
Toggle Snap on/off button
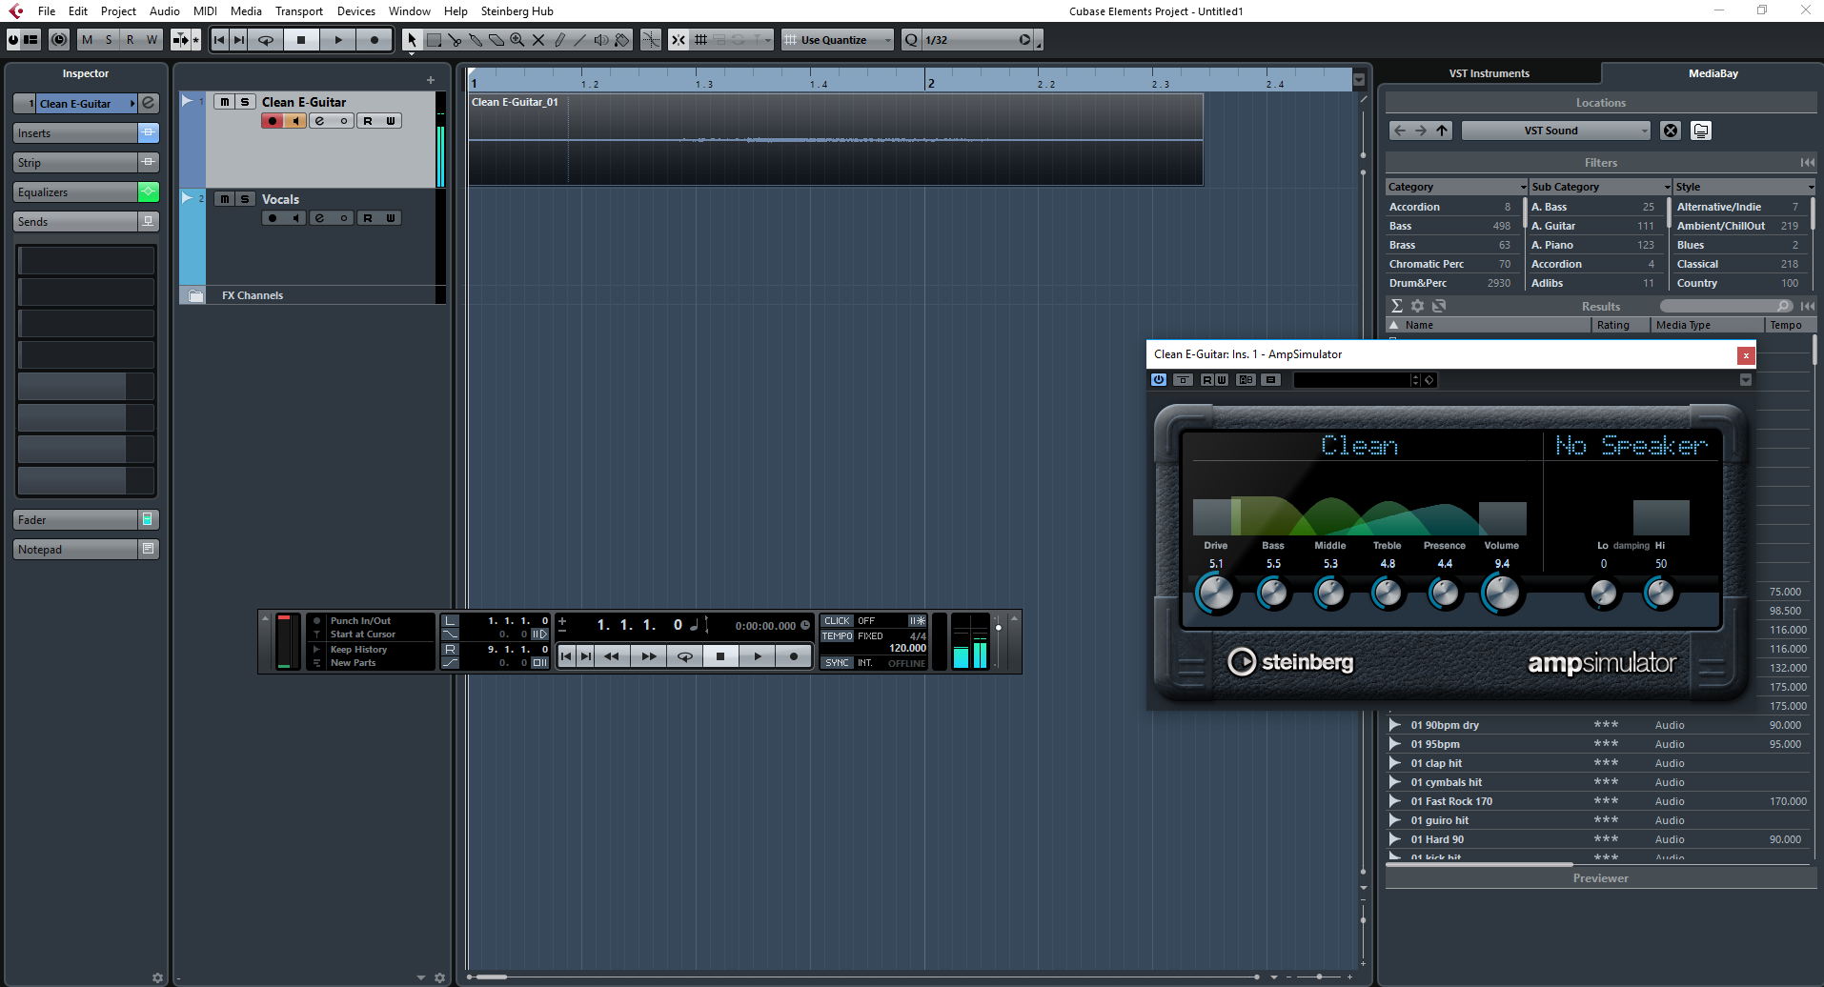678,40
